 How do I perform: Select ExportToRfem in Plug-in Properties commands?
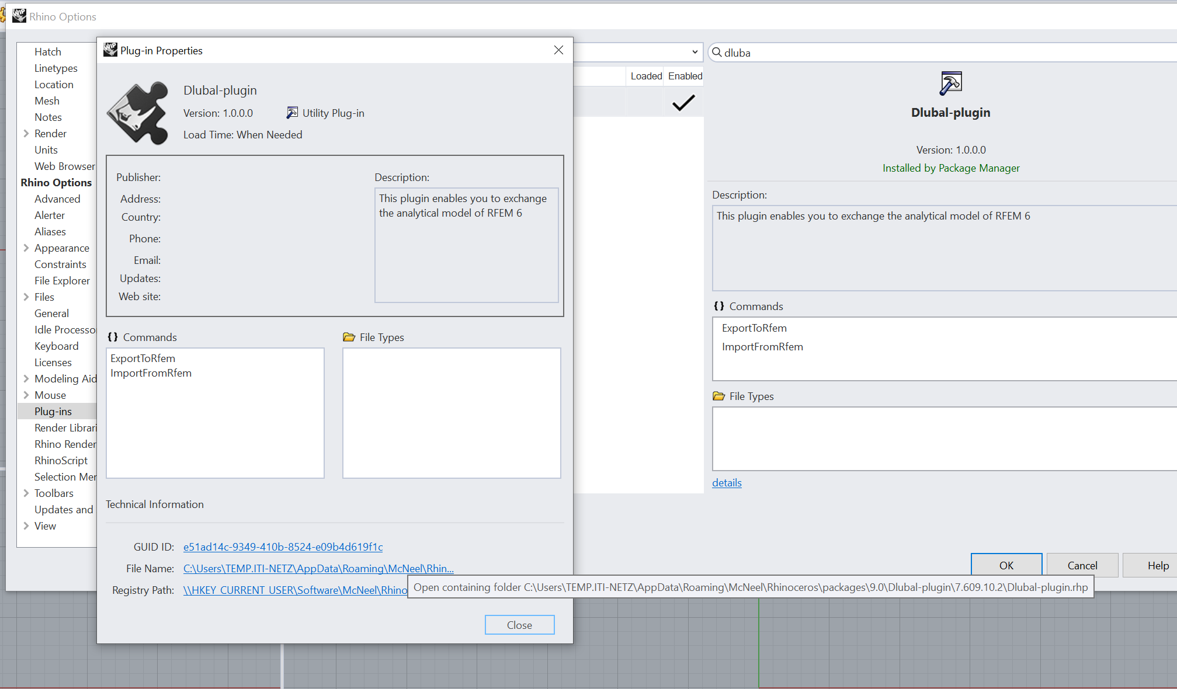pyautogui.click(x=143, y=358)
